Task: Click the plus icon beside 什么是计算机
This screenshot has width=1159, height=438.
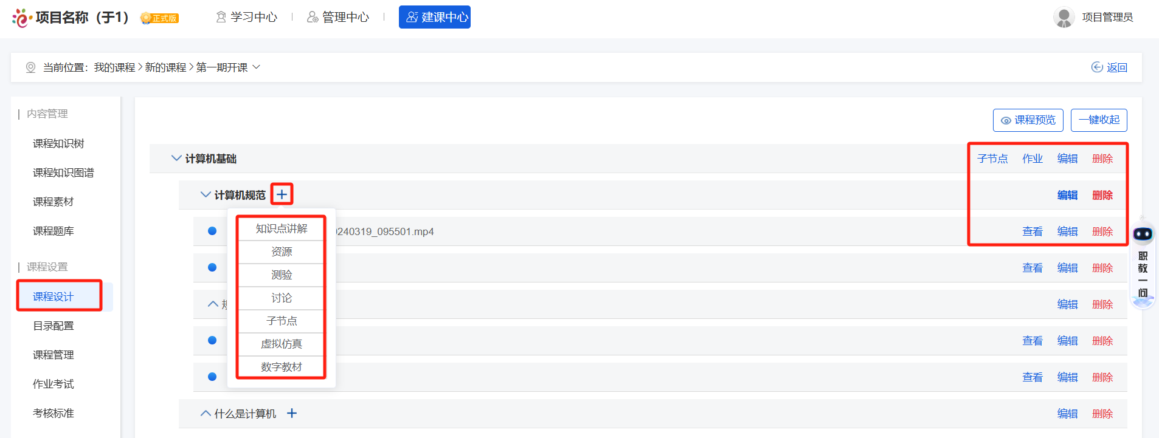Action: point(292,413)
